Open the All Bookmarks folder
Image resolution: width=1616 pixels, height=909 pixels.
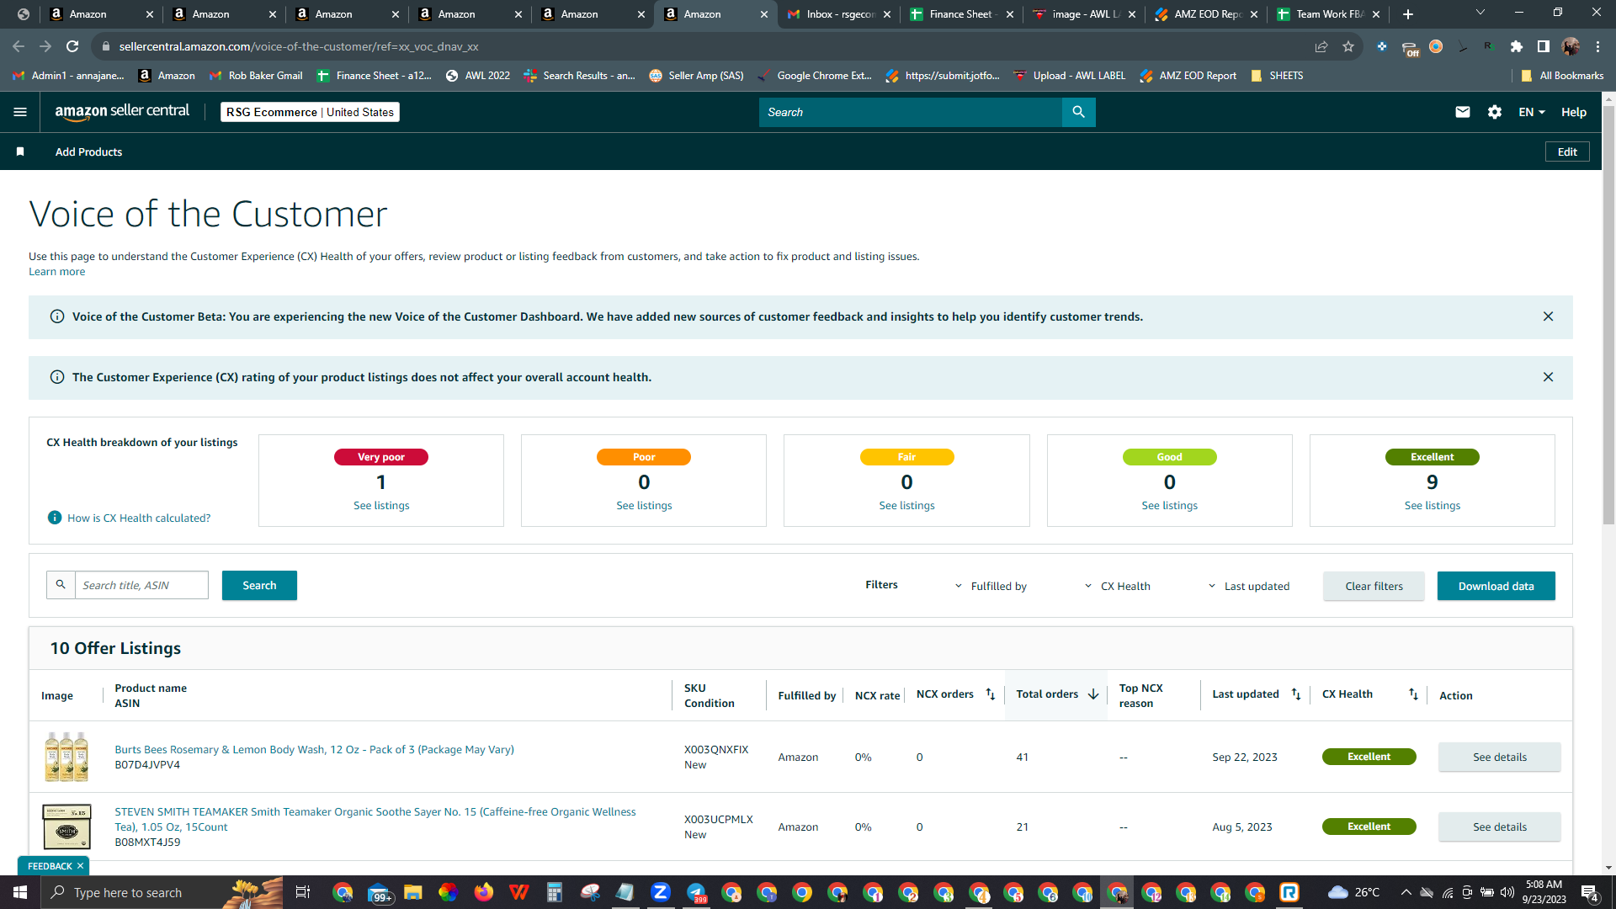coord(1562,76)
